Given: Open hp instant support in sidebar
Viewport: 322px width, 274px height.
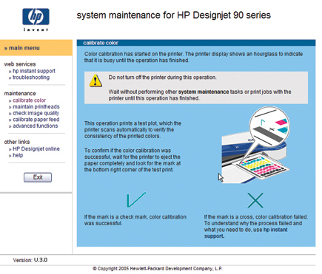Looking at the screenshot, I should click(x=34, y=71).
